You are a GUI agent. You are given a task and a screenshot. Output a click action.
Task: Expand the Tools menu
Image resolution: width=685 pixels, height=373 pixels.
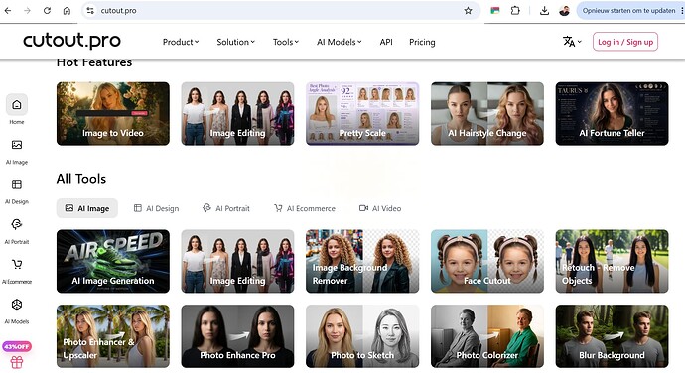[x=286, y=42]
